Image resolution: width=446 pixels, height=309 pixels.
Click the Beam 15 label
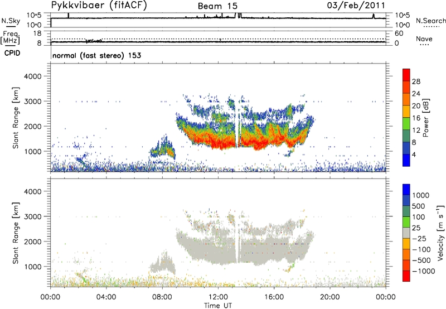tap(217, 6)
